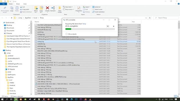Image resolution: width=180 pixels, height=101 pixels.
Task: Sort by the Size column header
Action: [133, 22]
